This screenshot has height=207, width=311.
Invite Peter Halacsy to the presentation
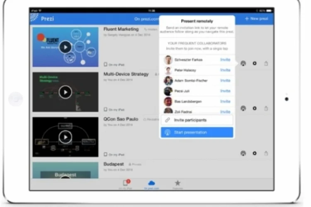pyautogui.click(x=225, y=70)
